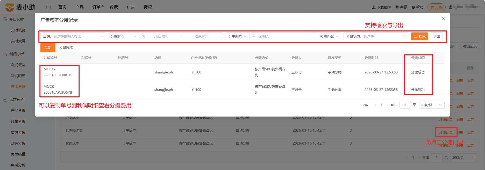Click the 今日实时 calendar icon
The image size is (485, 170).
[5, 19]
